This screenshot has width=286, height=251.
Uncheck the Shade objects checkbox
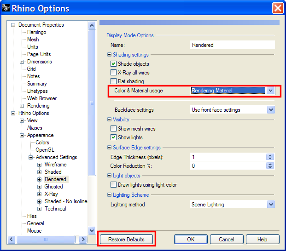click(x=114, y=64)
